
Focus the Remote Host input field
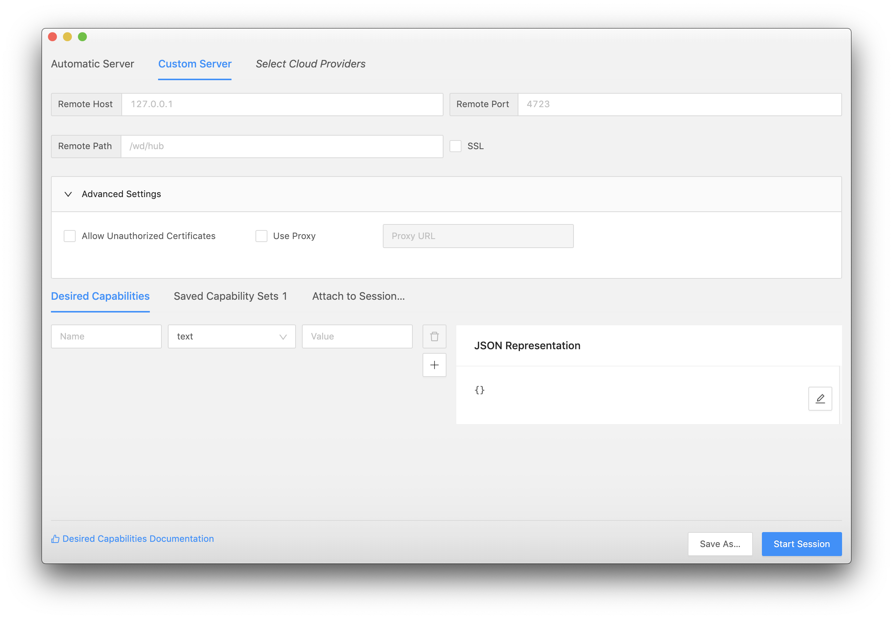click(x=282, y=104)
